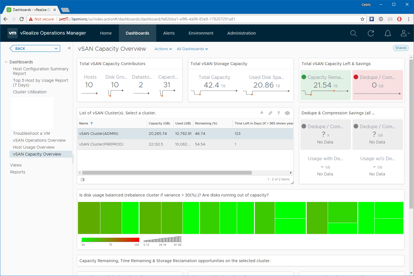The image size is (414, 276).
Task: Collapse cluster list widget with double-chevron icon
Action: 262,113
